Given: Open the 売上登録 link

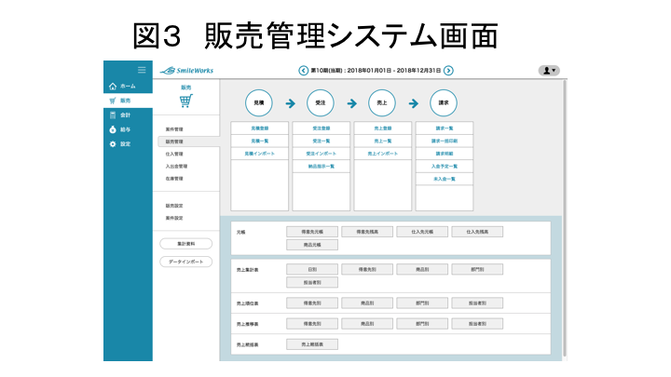Looking at the screenshot, I should [383, 128].
